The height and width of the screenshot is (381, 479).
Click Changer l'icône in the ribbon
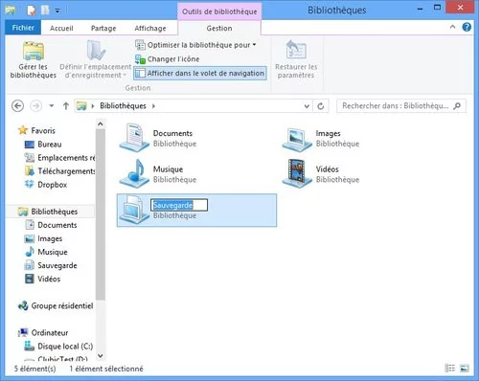[167, 59]
